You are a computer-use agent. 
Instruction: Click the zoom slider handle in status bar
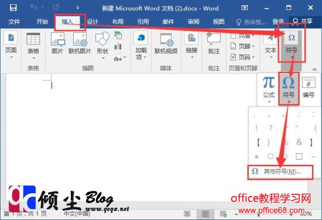(259, 215)
